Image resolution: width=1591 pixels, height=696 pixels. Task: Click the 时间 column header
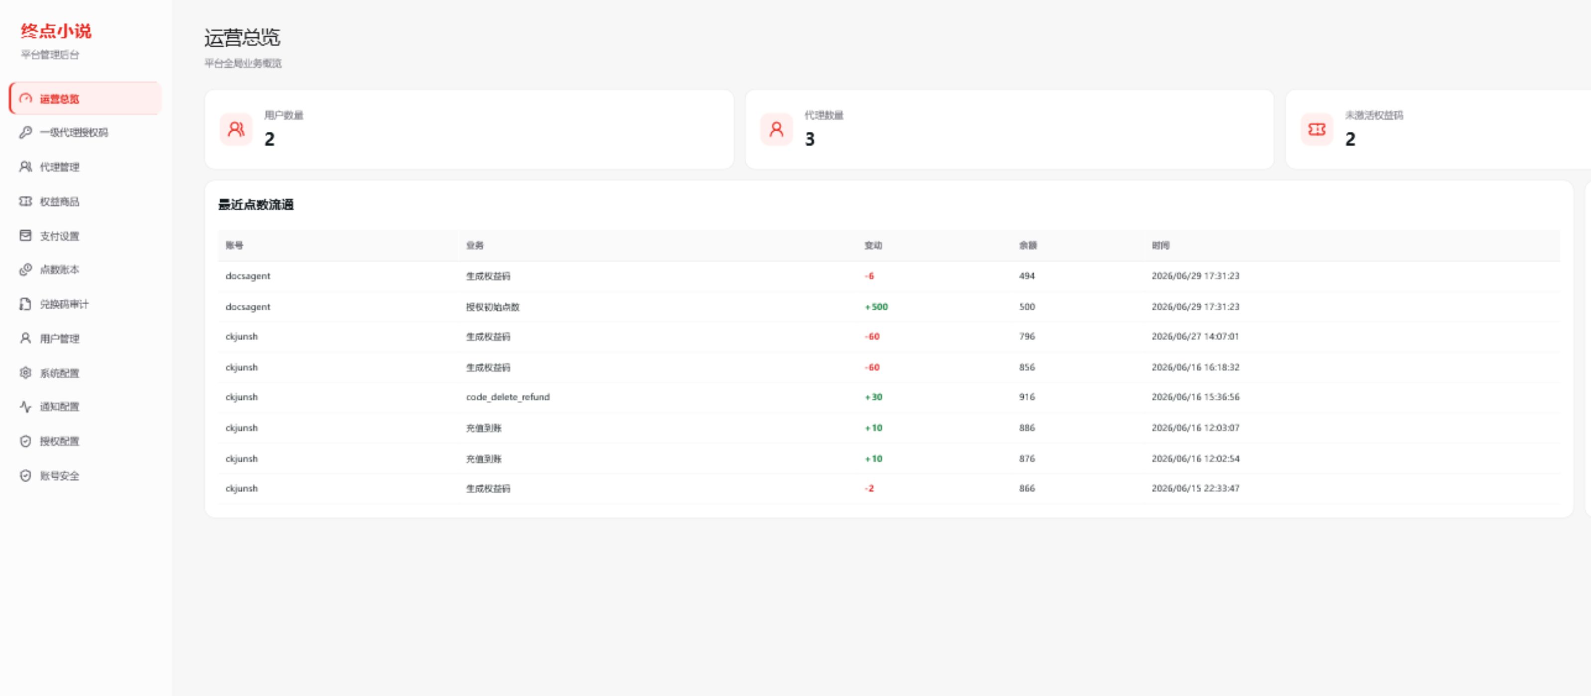1160,245
